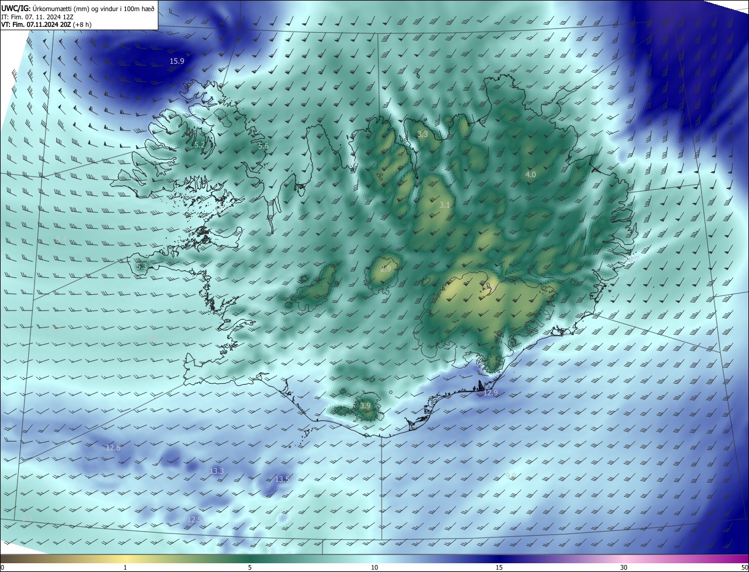Click the 12.5 value label

click(x=194, y=519)
